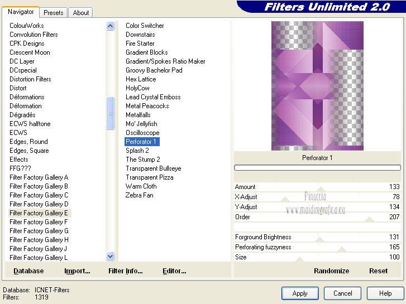
Task: Select Filter Factory Gallery H
Action: point(39,240)
